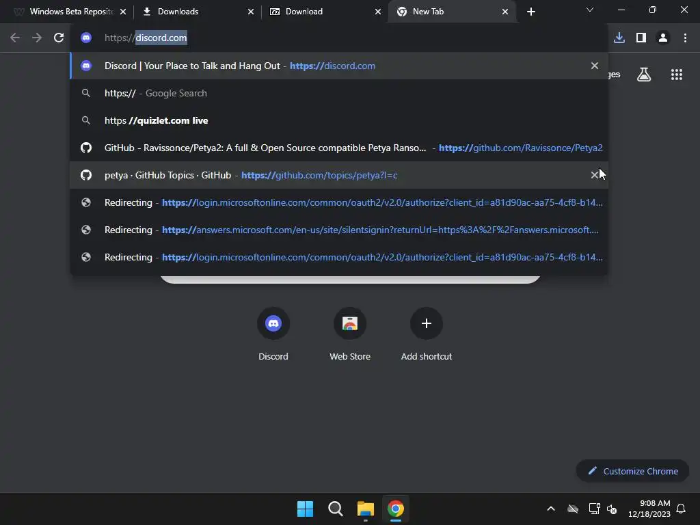Screen dimensions: 700x525
Task: Open the Search Labs flask icon
Action: point(644,75)
